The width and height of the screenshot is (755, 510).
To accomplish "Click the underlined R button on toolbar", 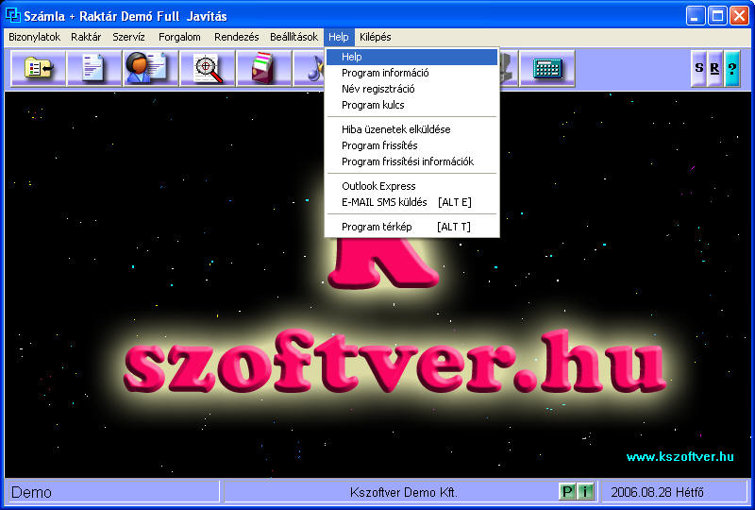I will (x=715, y=68).
